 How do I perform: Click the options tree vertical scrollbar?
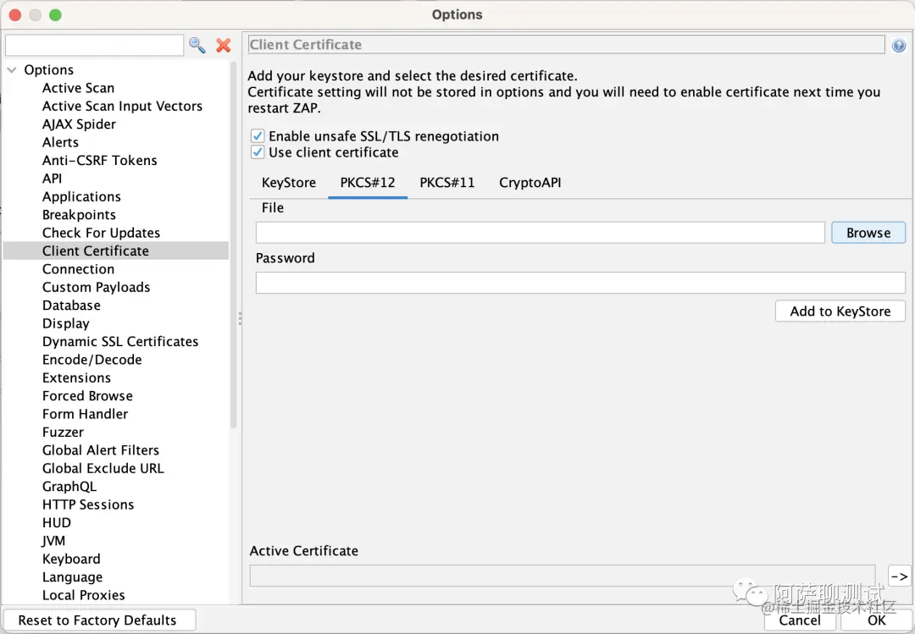tap(234, 245)
